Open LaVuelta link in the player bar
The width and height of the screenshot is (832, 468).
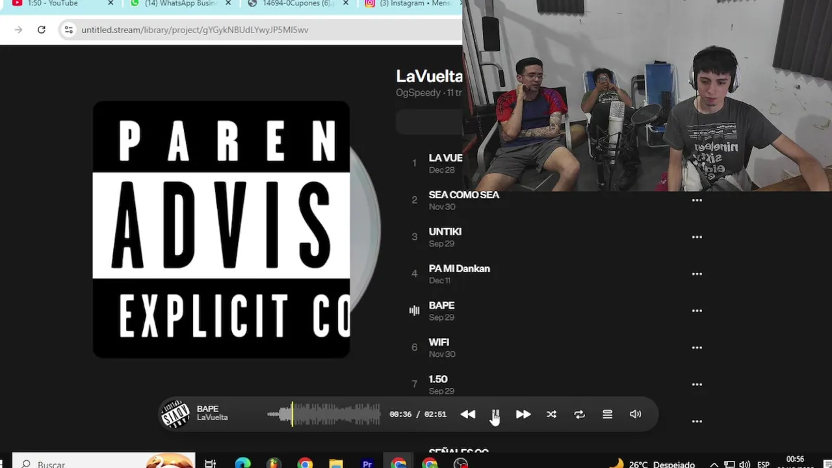point(213,418)
